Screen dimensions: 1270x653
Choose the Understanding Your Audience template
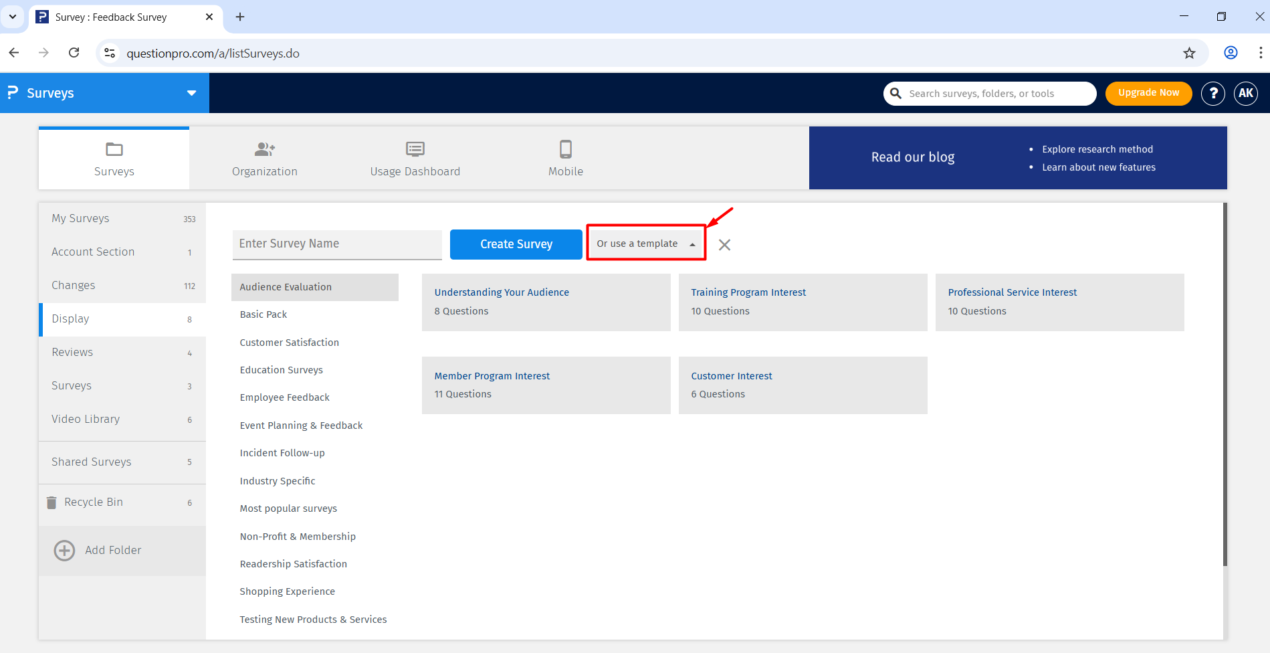[546, 302]
